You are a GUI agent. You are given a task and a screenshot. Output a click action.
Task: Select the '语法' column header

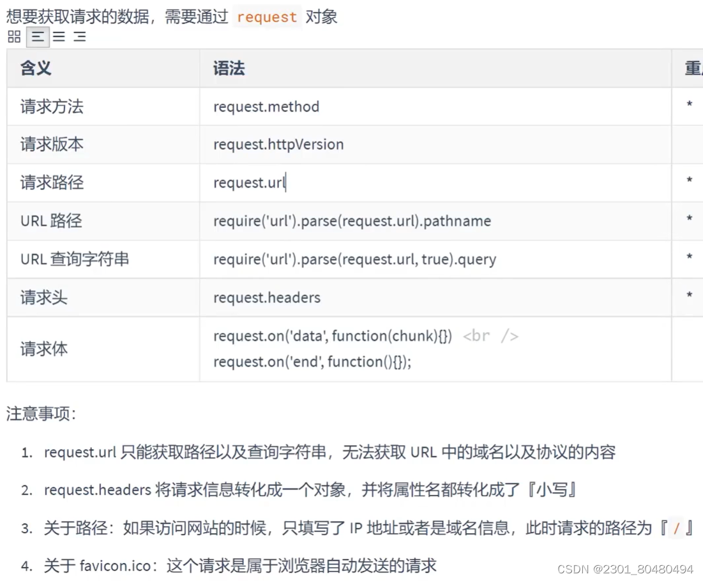435,68
